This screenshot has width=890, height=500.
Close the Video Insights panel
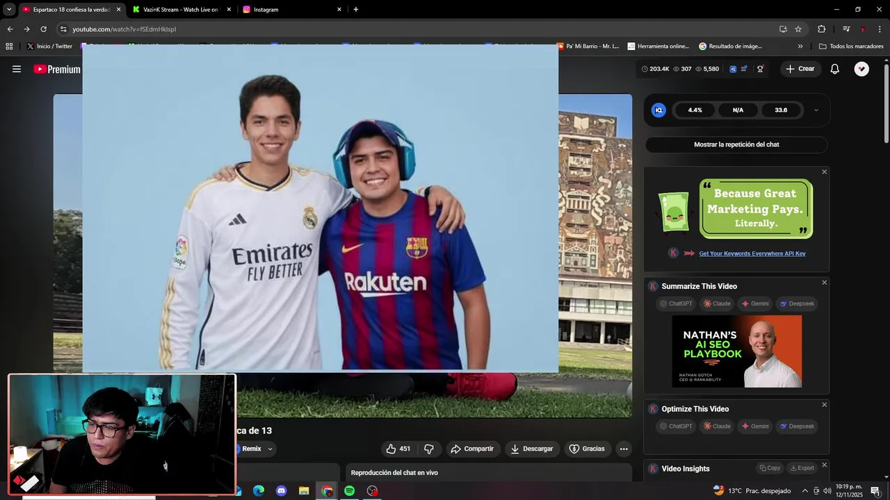click(825, 465)
